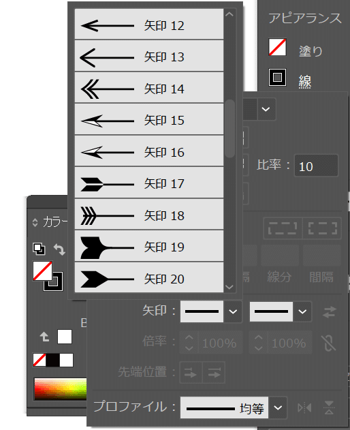
Task: Click the link arrowhead scale icon
Action: point(329,343)
